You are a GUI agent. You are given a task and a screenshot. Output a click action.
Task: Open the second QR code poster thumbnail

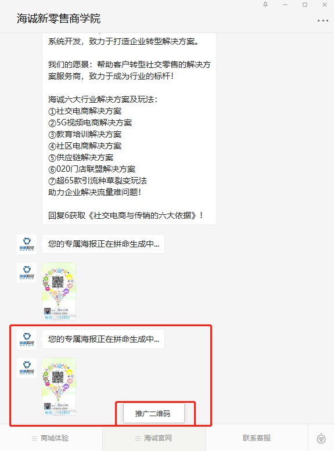pos(59,387)
